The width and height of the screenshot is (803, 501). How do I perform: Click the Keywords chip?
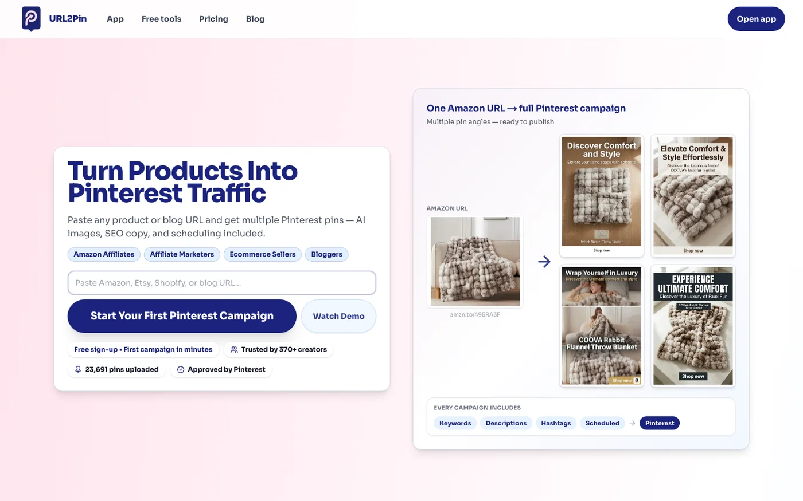[455, 423]
